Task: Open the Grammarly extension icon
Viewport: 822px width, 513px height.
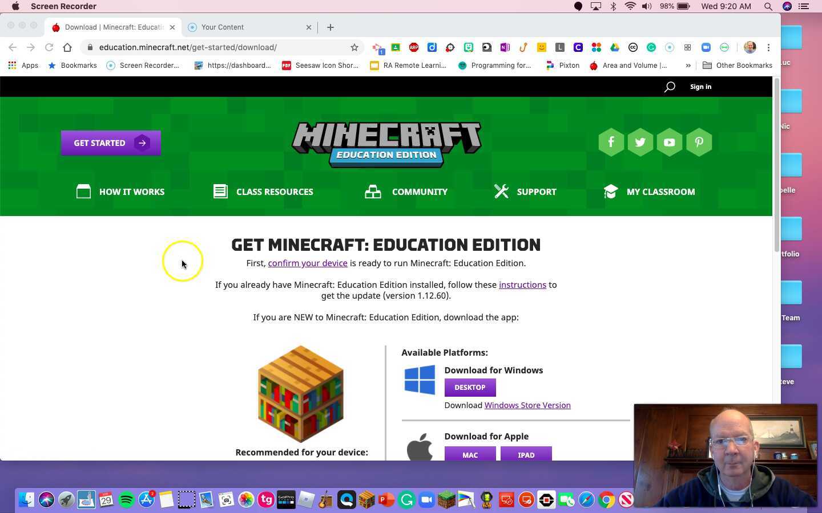Action: [651, 47]
